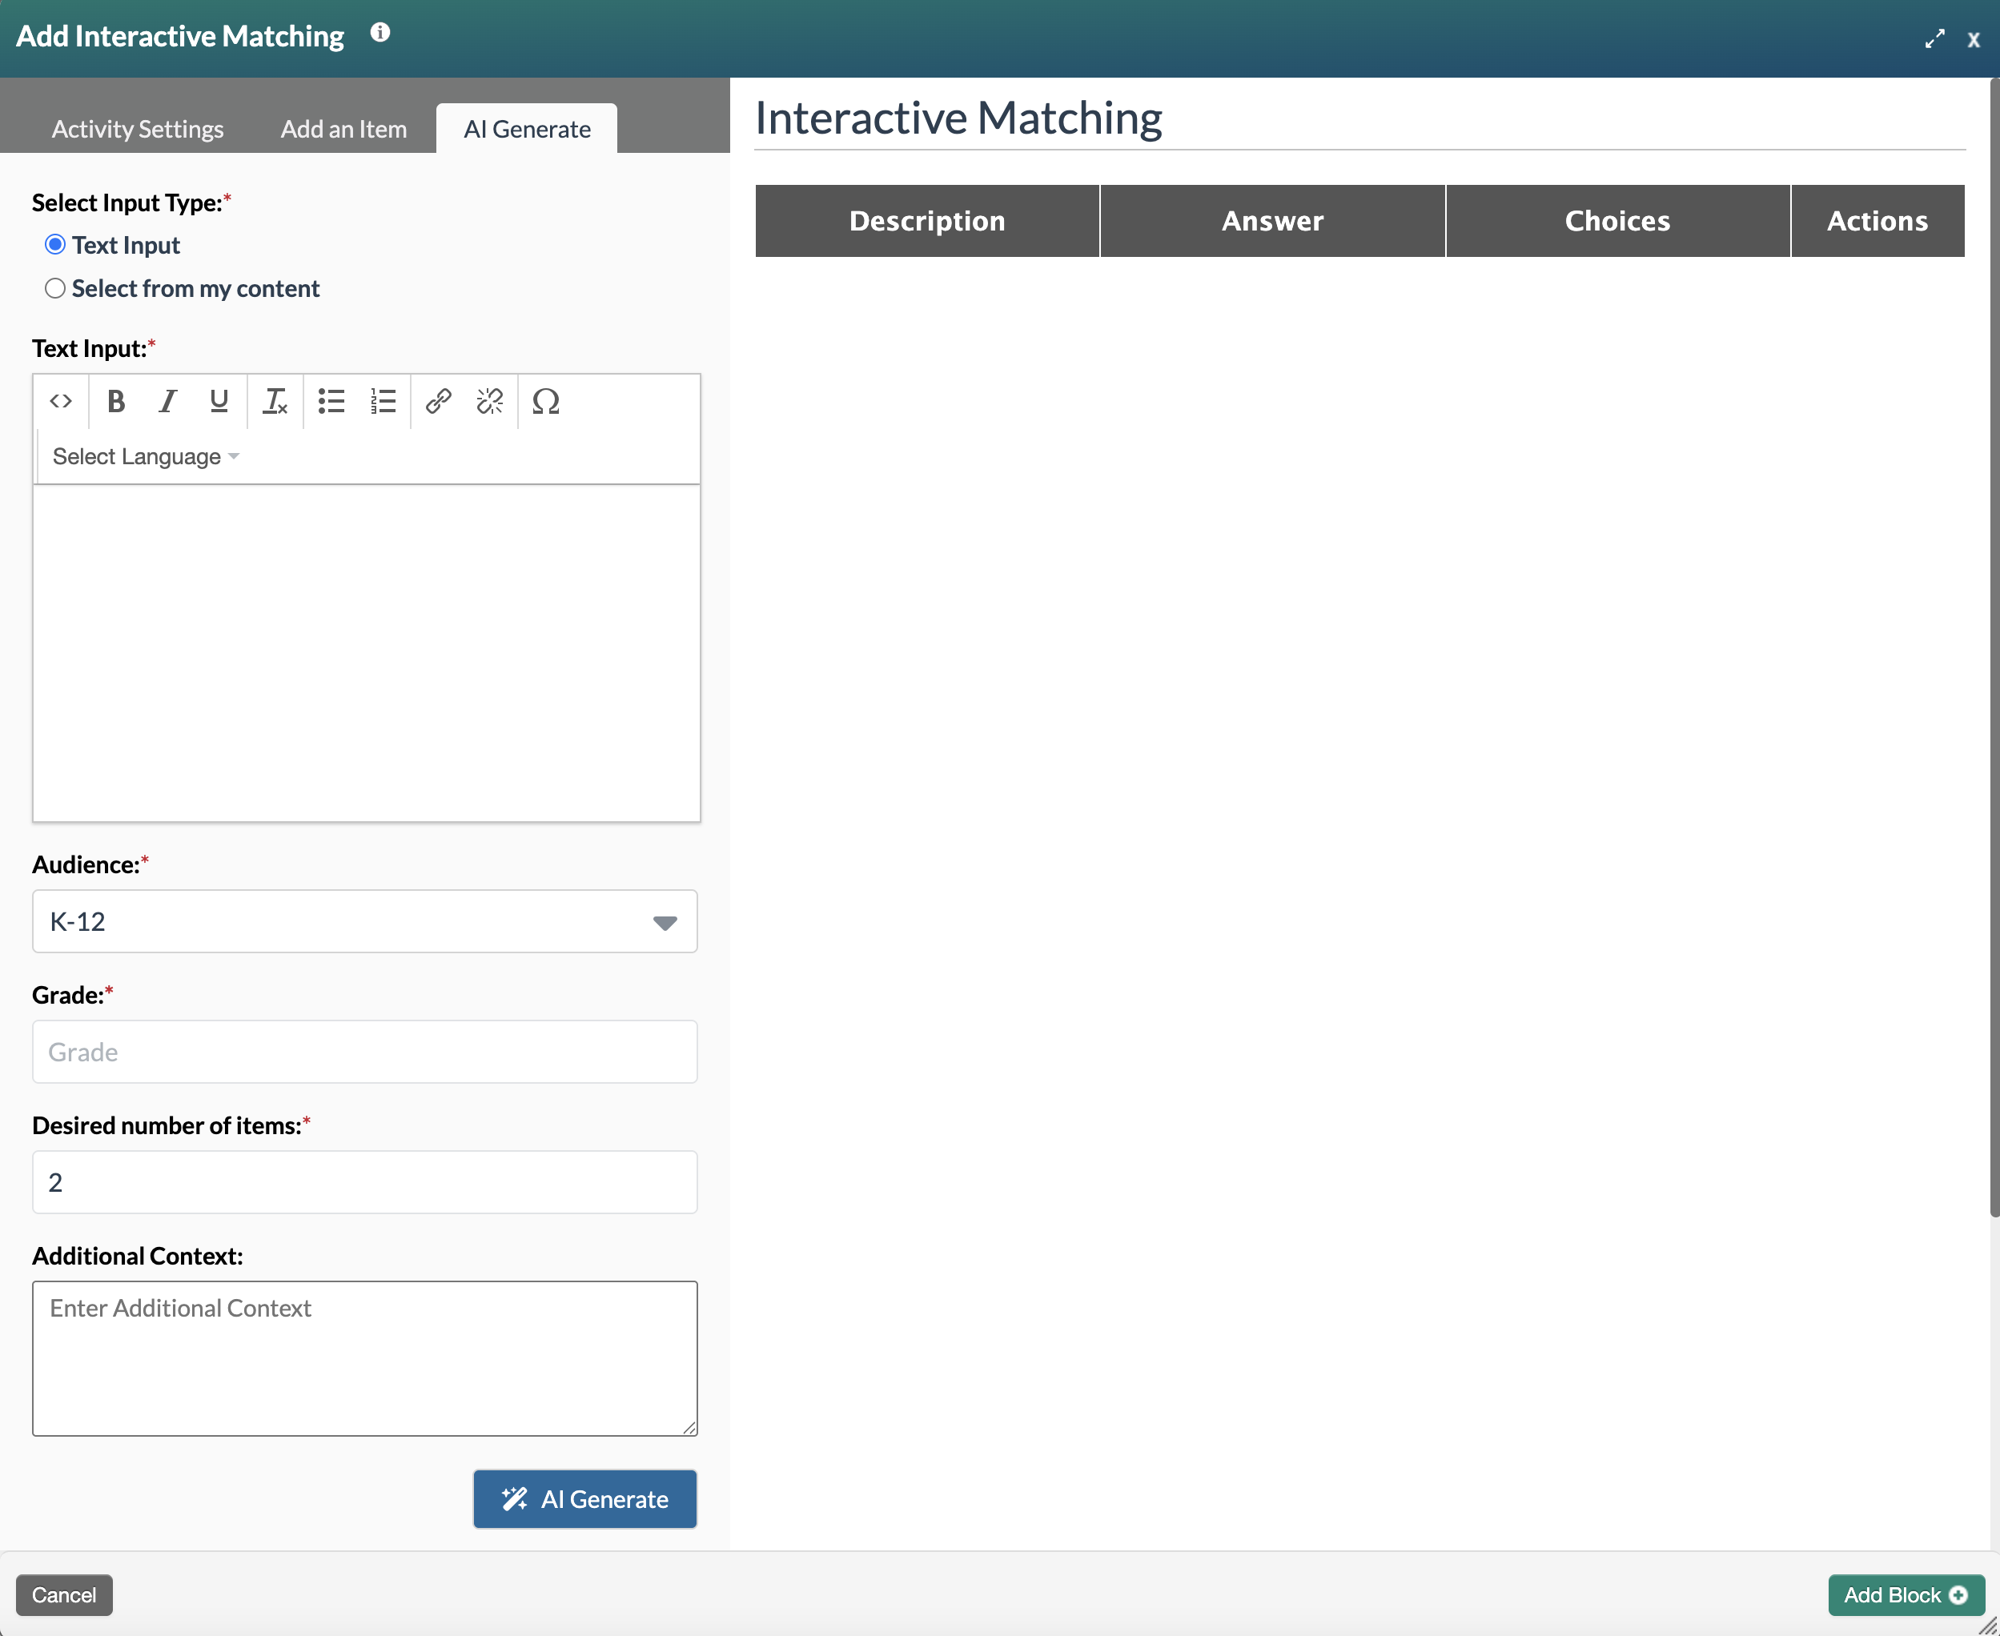View info about Add Interactive Matching

381,32
